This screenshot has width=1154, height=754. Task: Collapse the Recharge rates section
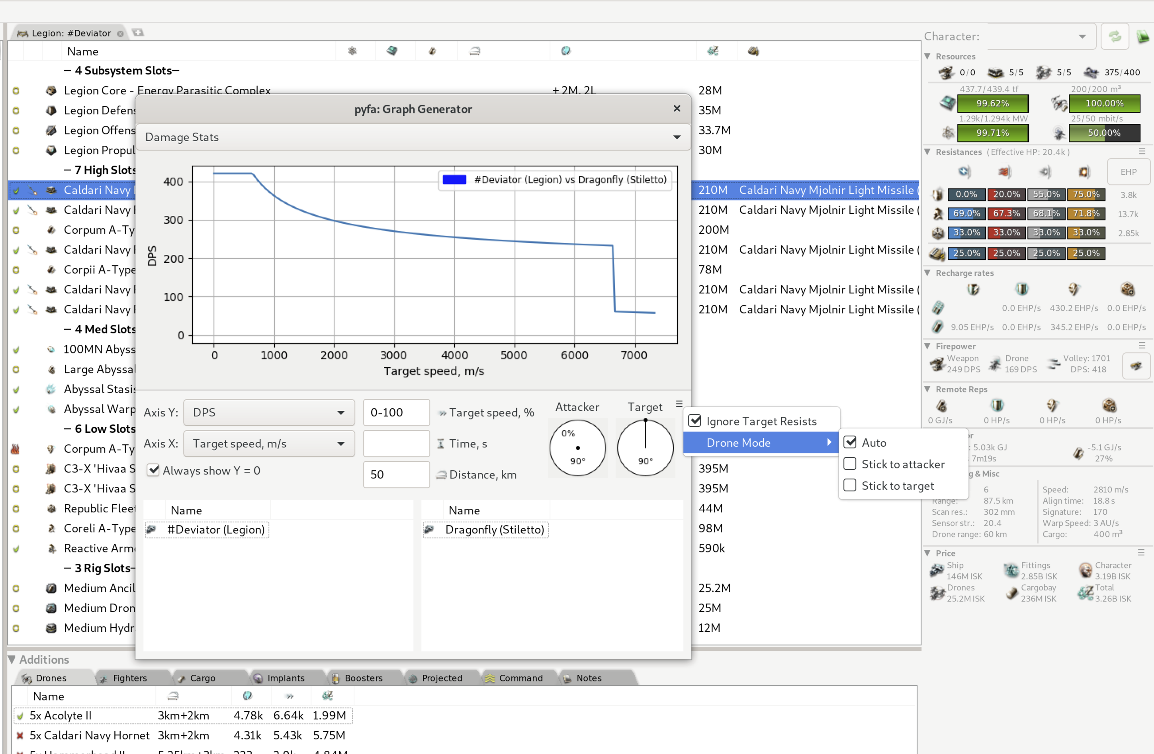coord(927,273)
